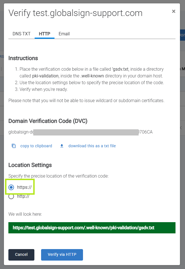Viewport: 185px width, 269px height.
Task: Click the copy clipboard icon
Action: (14, 146)
